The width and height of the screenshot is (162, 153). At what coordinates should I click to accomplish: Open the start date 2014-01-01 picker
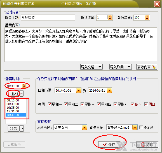[79, 91]
